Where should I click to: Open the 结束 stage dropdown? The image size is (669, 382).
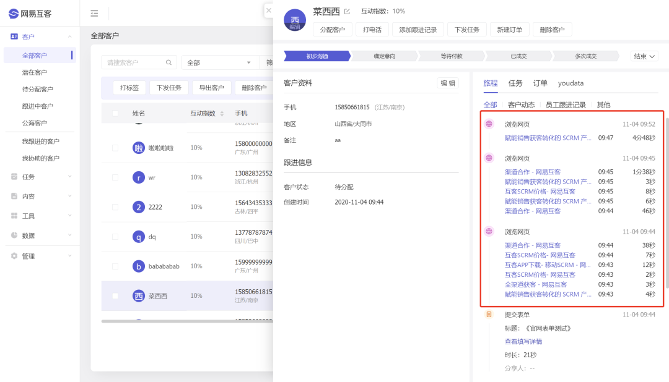(644, 56)
